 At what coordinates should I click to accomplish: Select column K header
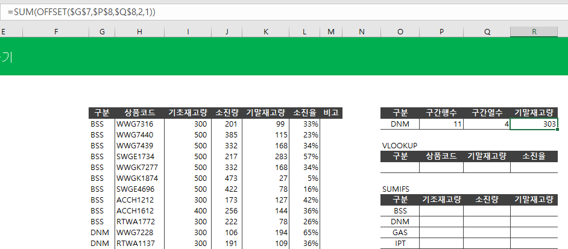(266, 32)
